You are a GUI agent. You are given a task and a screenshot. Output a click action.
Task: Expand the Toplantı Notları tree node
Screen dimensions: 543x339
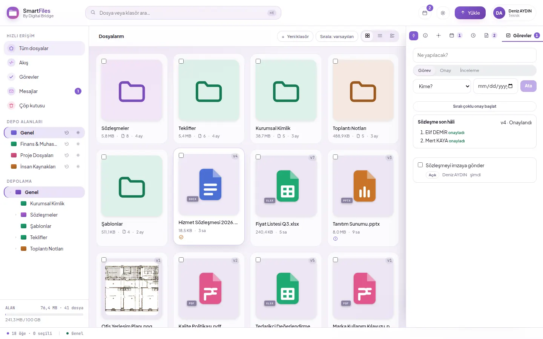tap(15, 249)
